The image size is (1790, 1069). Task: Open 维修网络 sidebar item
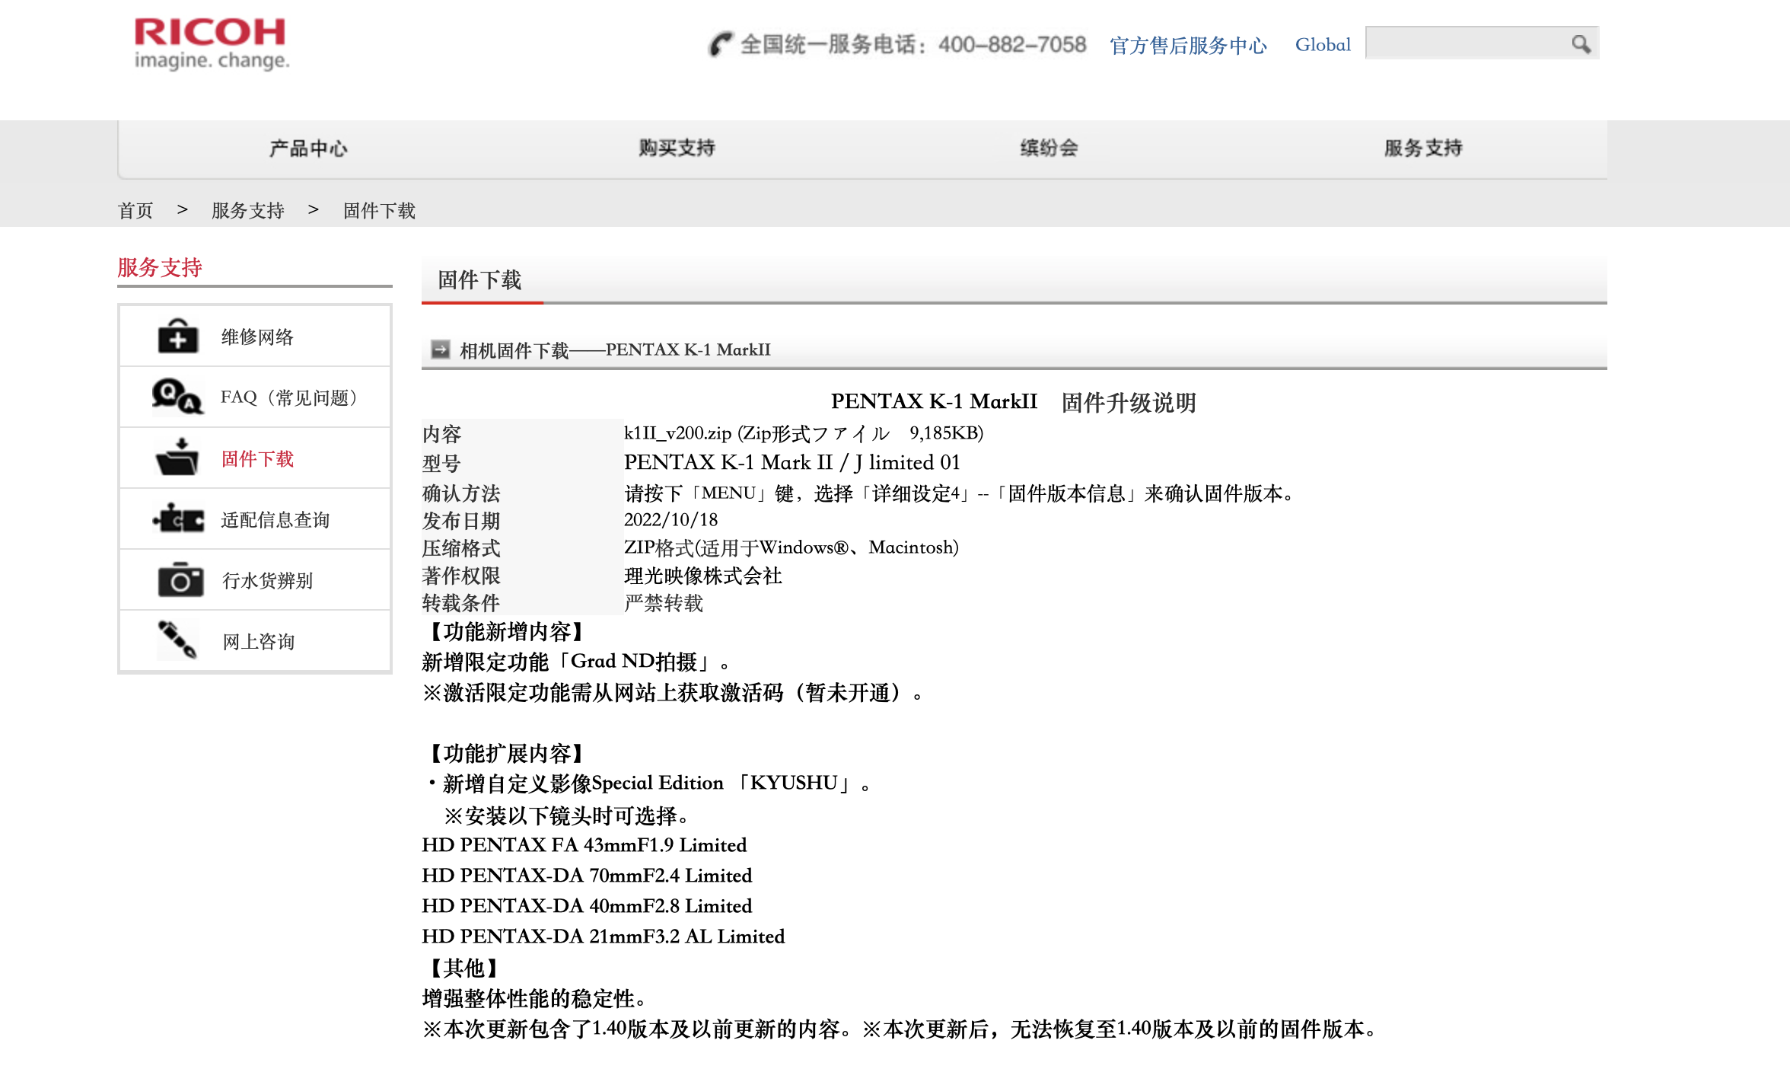[x=255, y=336]
